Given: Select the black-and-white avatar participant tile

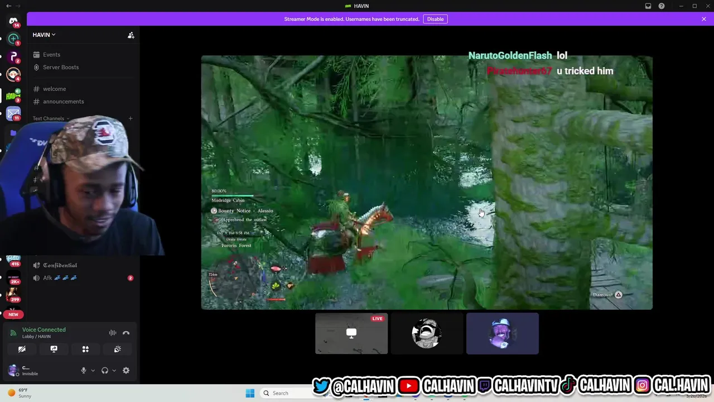Looking at the screenshot, I should (x=427, y=333).
